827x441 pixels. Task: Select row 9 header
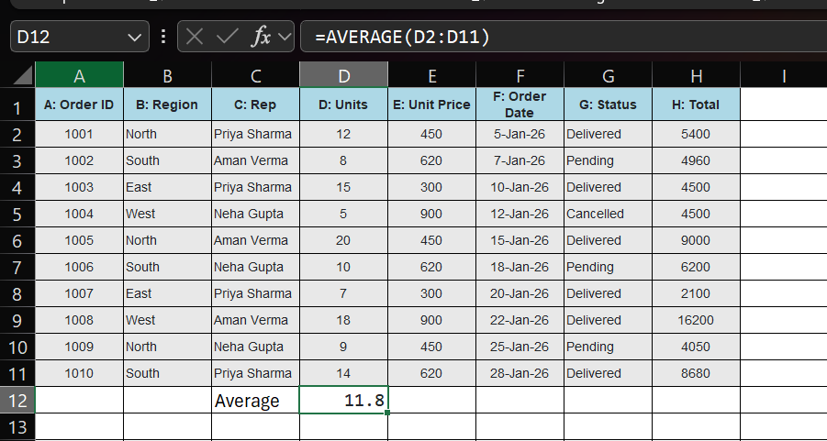[x=17, y=321]
